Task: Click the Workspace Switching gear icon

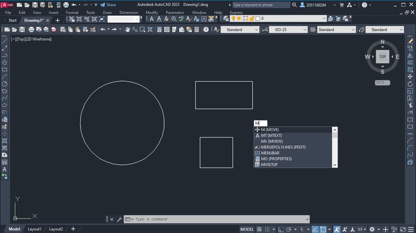Action: pyautogui.click(x=372, y=229)
